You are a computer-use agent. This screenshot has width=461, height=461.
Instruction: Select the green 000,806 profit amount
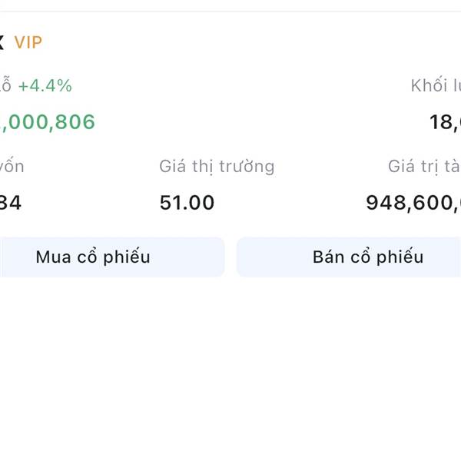tap(48, 121)
